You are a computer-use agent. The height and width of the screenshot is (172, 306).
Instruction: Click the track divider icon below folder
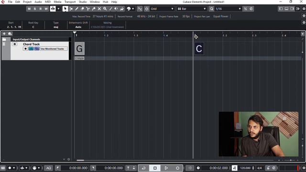pos(4,44)
